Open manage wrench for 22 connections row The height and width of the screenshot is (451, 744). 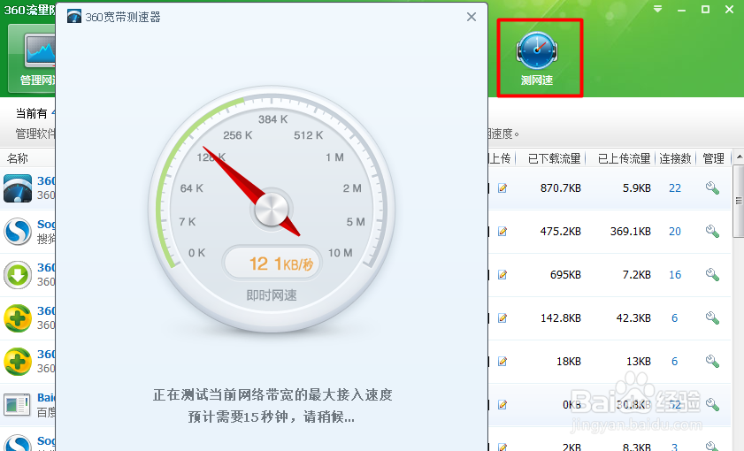coord(712,188)
